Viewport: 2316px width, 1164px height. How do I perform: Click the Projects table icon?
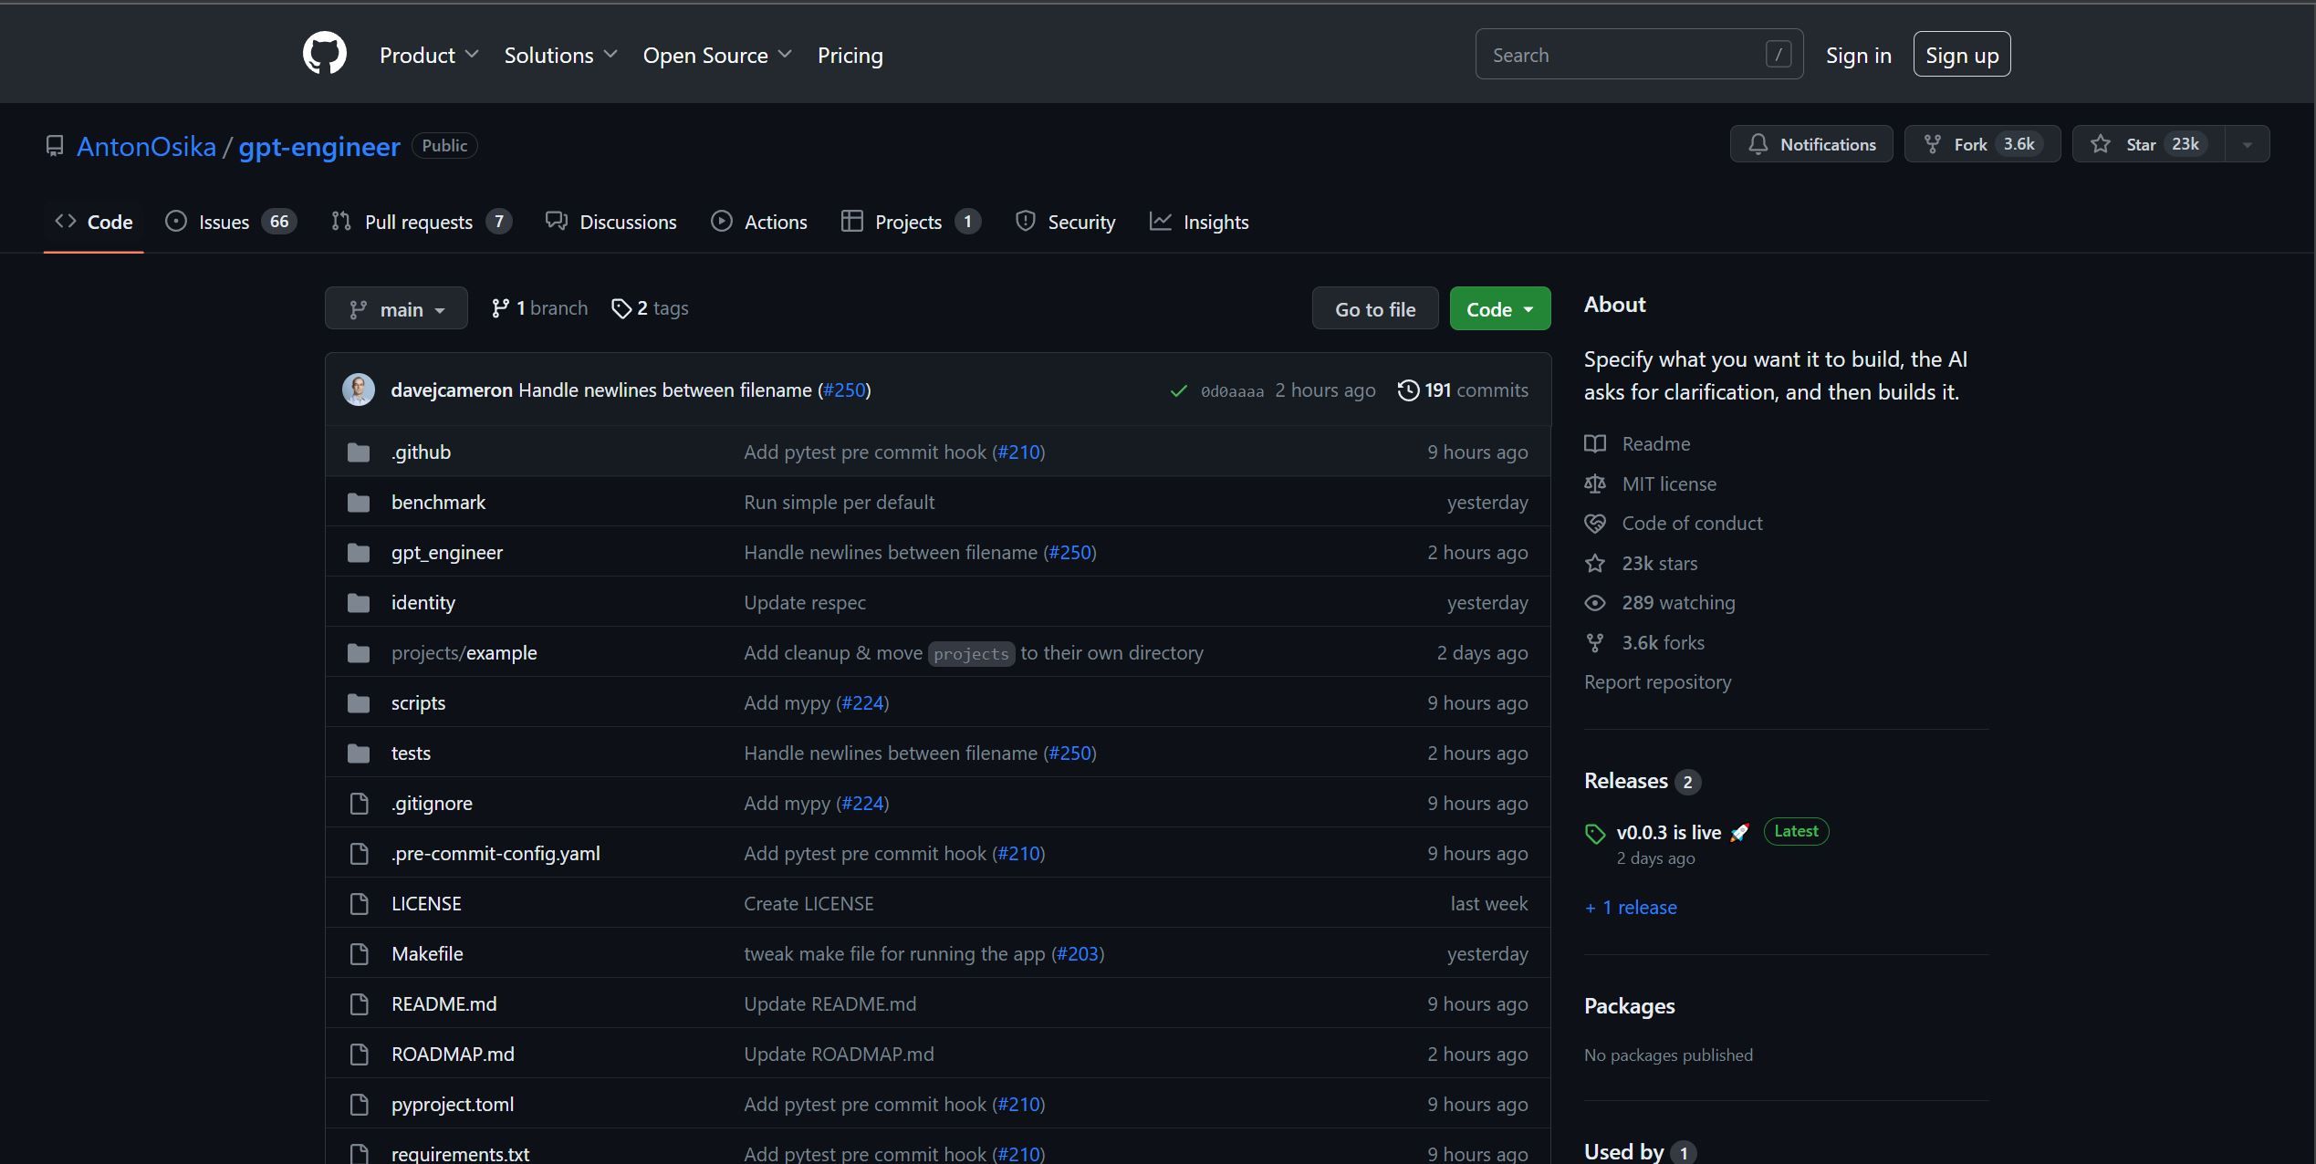pos(850,220)
